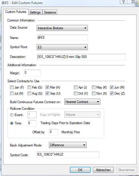The width and height of the screenshot is (139, 176).
Task: Click the Nearest Contract dropdown arrow
Action: pos(98,102)
